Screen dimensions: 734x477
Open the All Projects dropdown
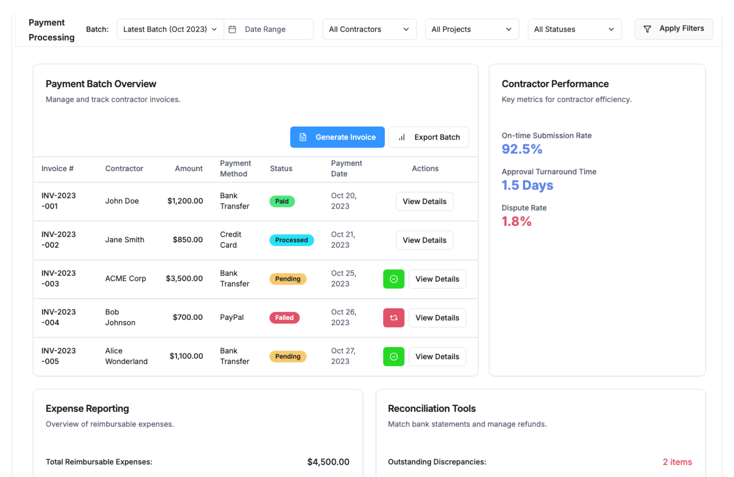click(x=471, y=29)
